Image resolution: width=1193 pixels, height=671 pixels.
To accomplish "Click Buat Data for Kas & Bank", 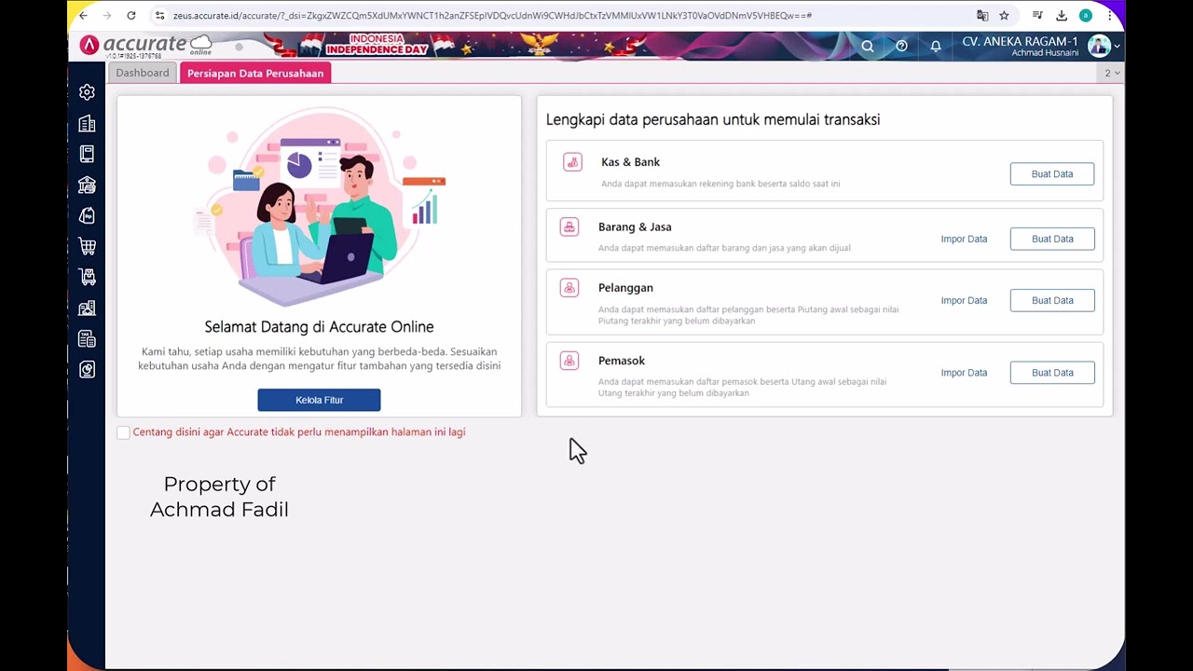I will point(1052,174).
